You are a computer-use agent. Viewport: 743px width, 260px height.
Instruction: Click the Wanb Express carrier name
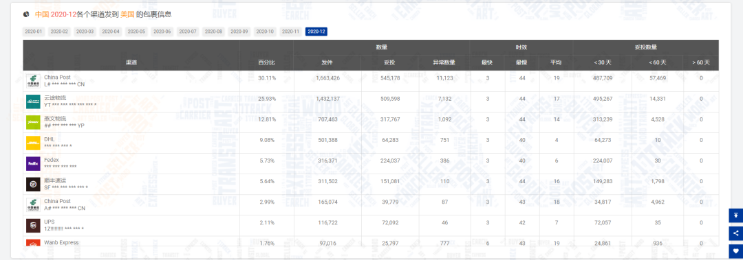[62, 243]
